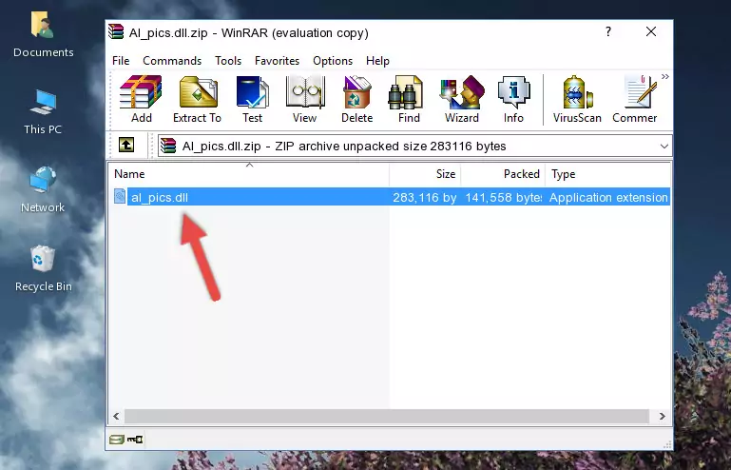Image resolution: width=731 pixels, height=470 pixels.
Task: Click the Delete toolbar icon
Action: 356,99
